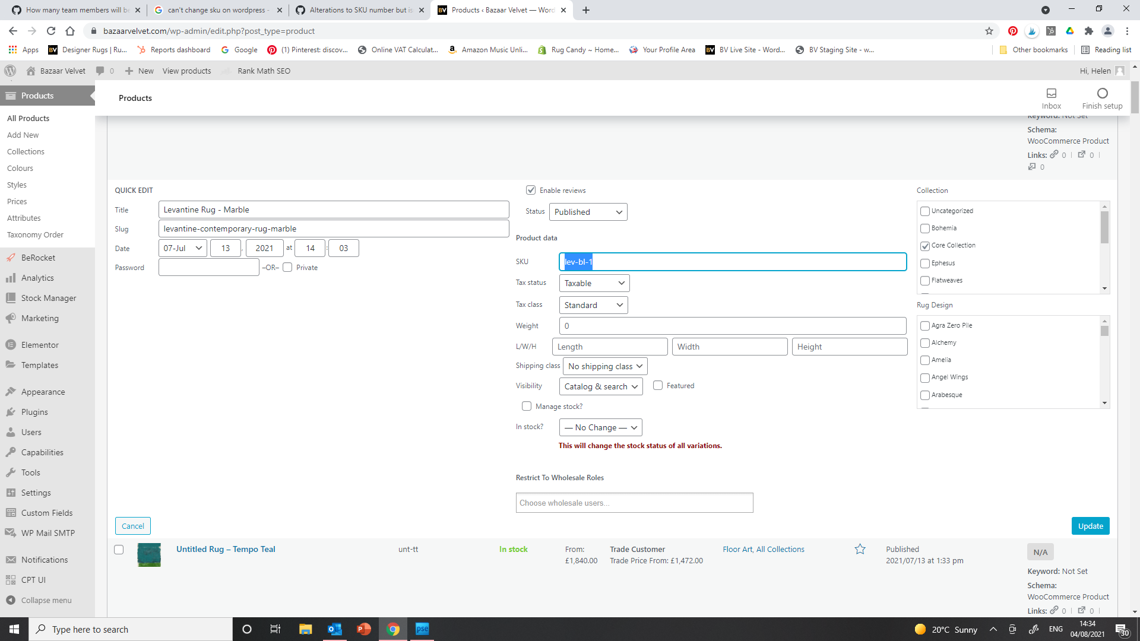Open the Elementor sidebar icon
1140x641 pixels.
[10, 344]
